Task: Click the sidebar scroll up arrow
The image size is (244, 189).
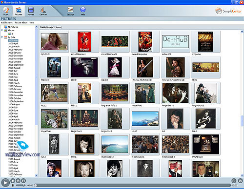Action: [x=36, y=27]
